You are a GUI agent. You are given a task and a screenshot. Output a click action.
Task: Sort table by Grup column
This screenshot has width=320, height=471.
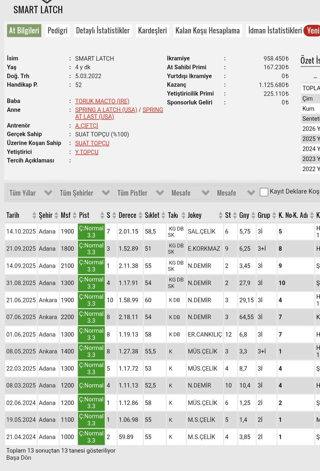click(266, 215)
